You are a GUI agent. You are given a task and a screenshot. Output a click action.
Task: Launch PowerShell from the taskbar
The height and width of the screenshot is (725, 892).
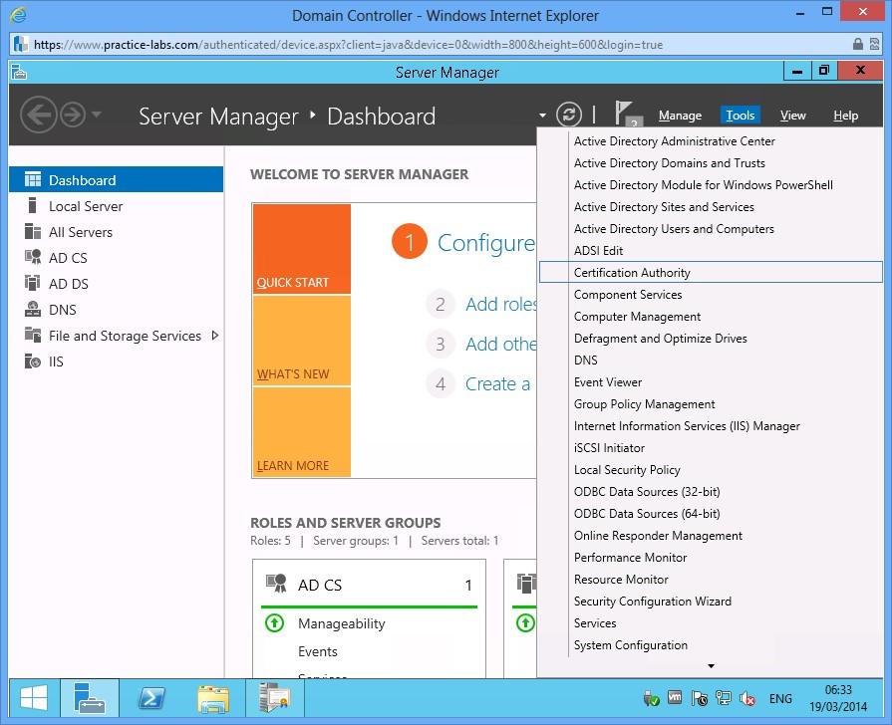click(151, 698)
